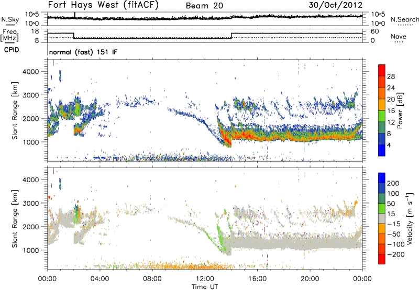Click the 'N.Search' legend label
Viewport: 419px width, 290px height.
pyautogui.click(x=404, y=19)
